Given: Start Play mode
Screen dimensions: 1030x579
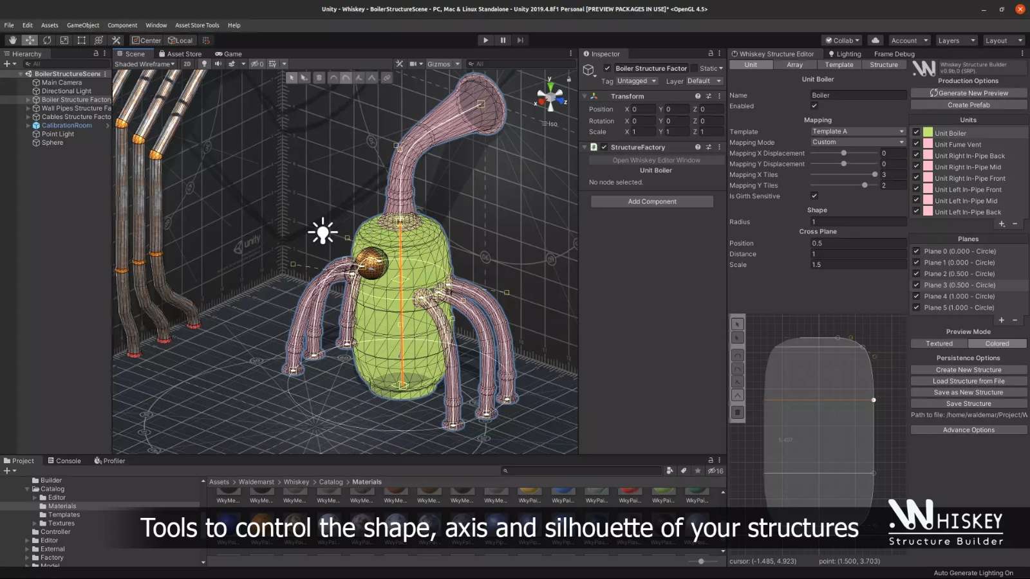Looking at the screenshot, I should pos(485,40).
